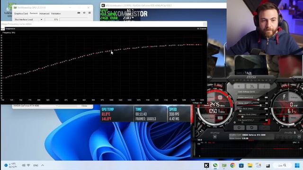Toggle Afterburner's apply at Startup button

(214, 136)
